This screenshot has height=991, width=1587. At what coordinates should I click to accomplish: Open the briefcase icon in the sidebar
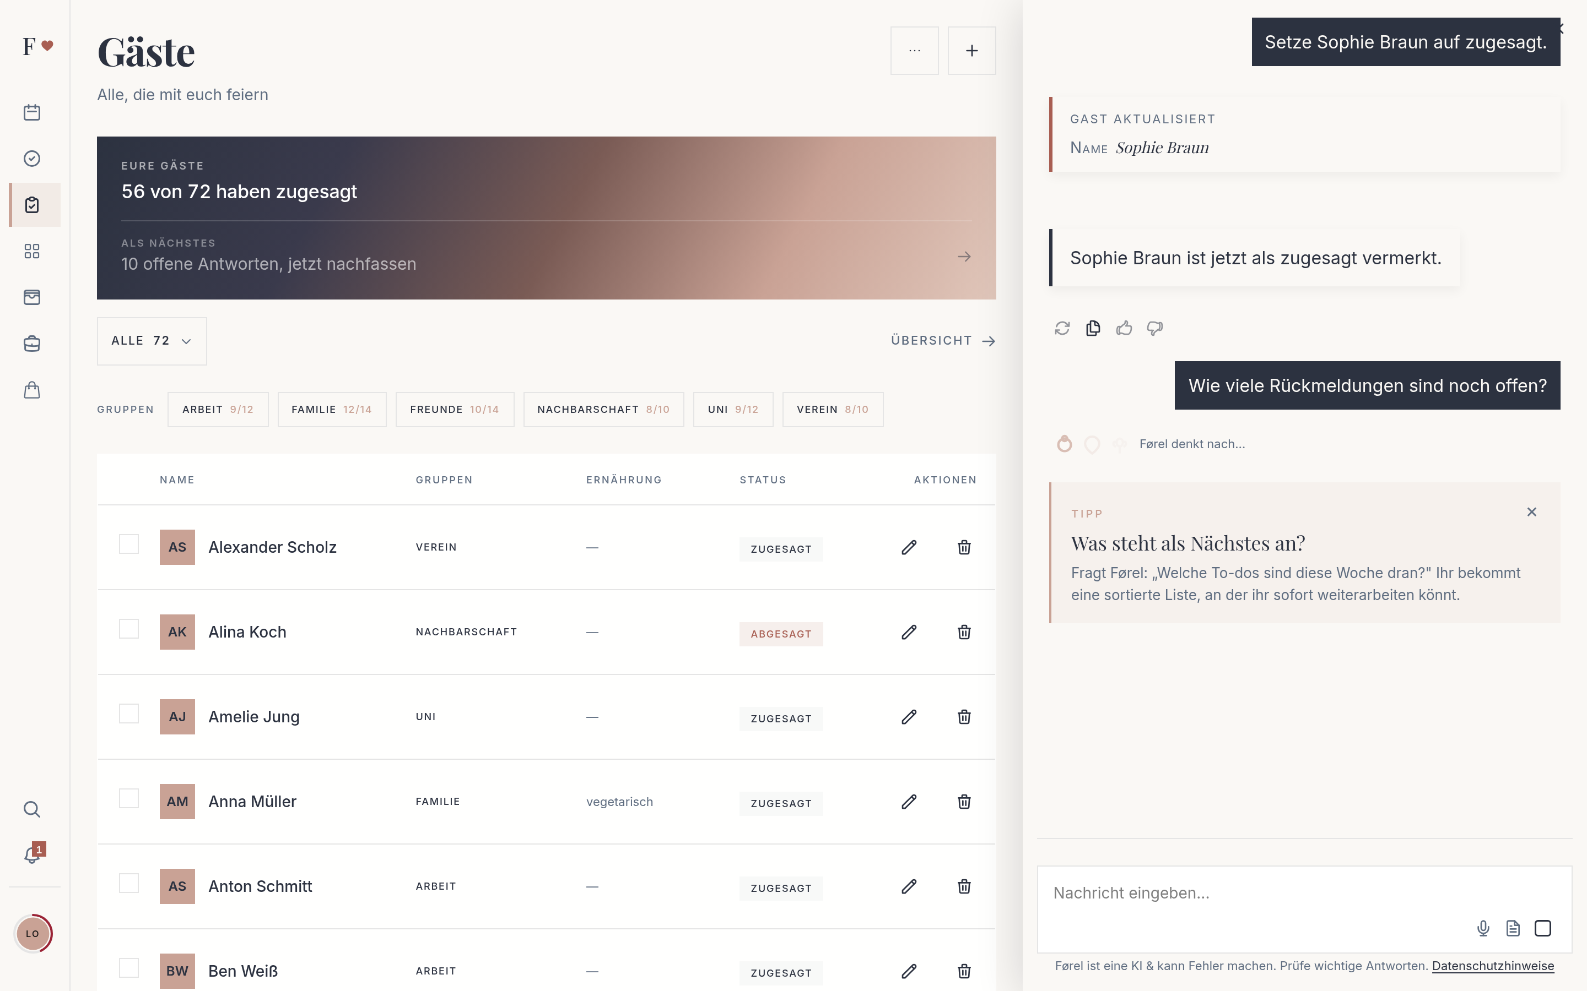31,344
